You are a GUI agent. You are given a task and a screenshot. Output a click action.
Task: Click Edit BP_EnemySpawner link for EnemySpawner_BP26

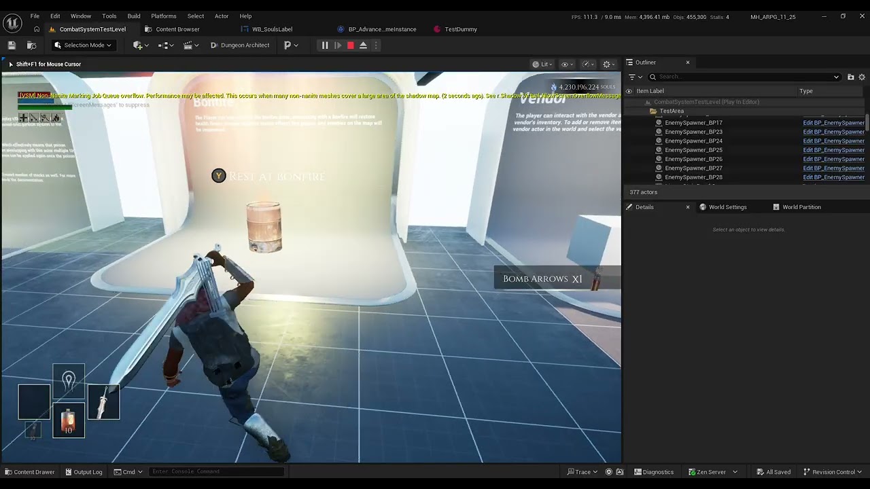833,159
